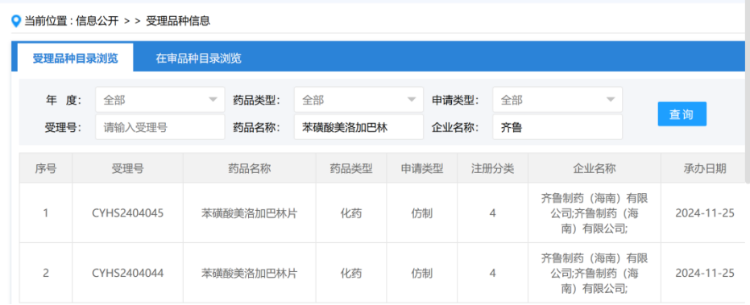Click the 药品类型 column header
The width and height of the screenshot is (750, 305).
(x=351, y=168)
